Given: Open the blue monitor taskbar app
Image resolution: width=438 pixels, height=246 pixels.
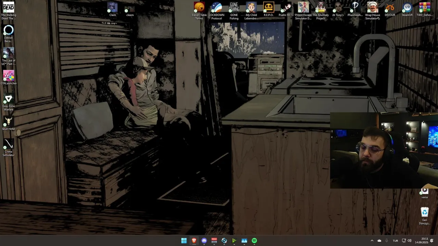Looking at the screenshot, I should click(x=244, y=241).
